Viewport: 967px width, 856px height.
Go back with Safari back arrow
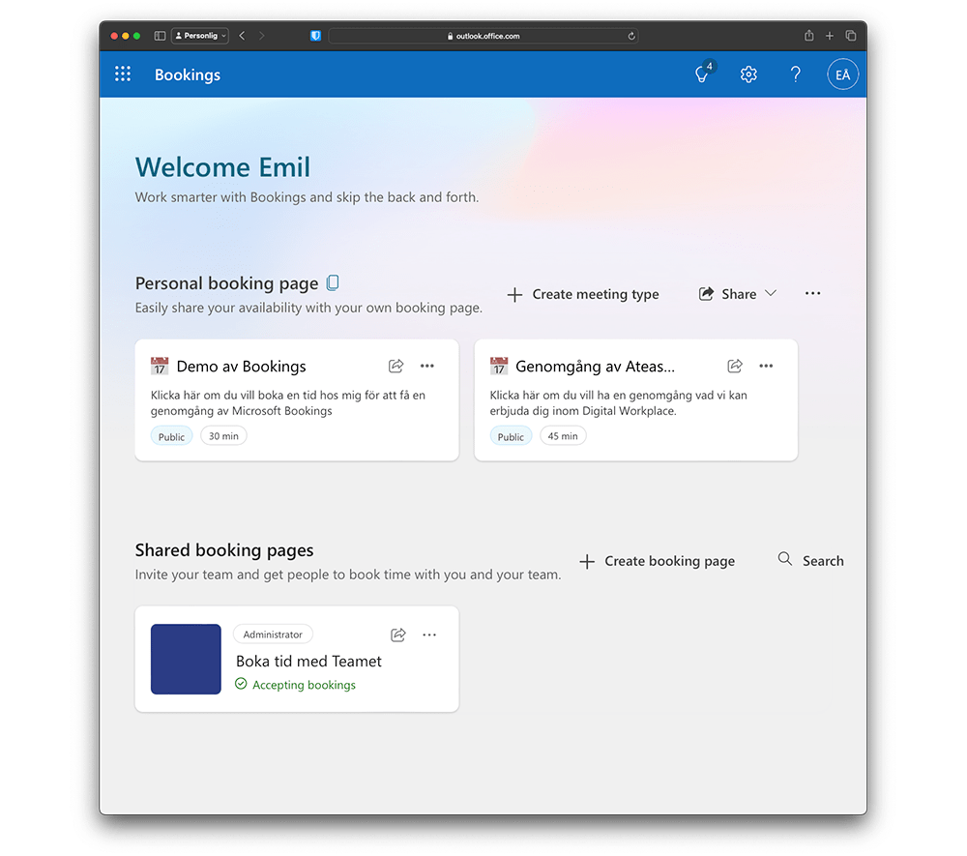pyautogui.click(x=243, y=36)
